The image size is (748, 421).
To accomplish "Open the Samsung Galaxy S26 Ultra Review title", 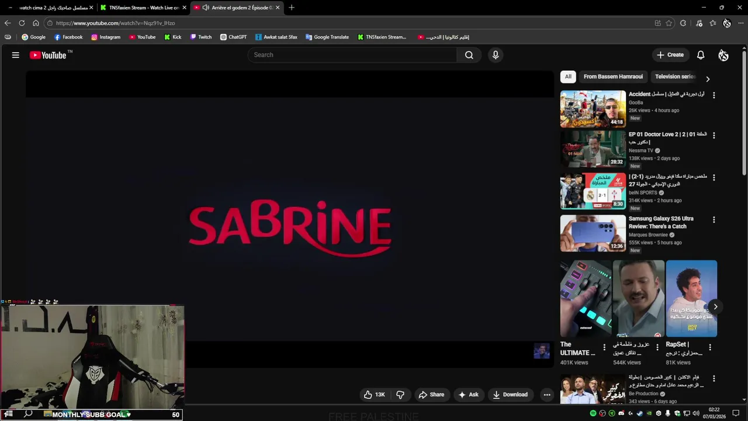I will (661, 222).
